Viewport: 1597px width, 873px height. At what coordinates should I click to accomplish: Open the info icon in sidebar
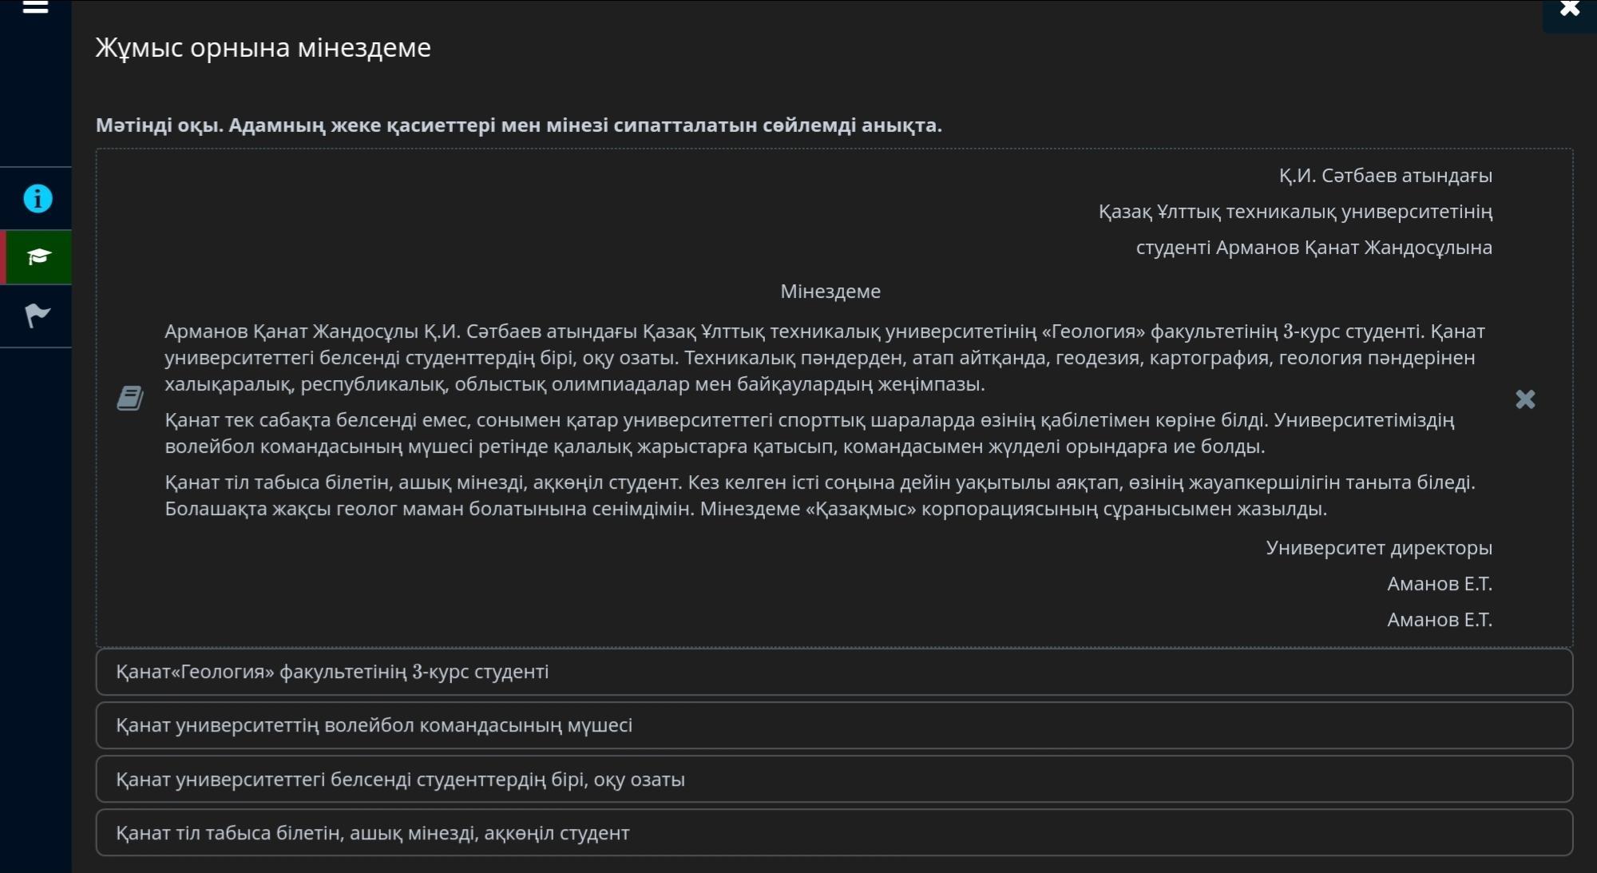coord(38,198)
